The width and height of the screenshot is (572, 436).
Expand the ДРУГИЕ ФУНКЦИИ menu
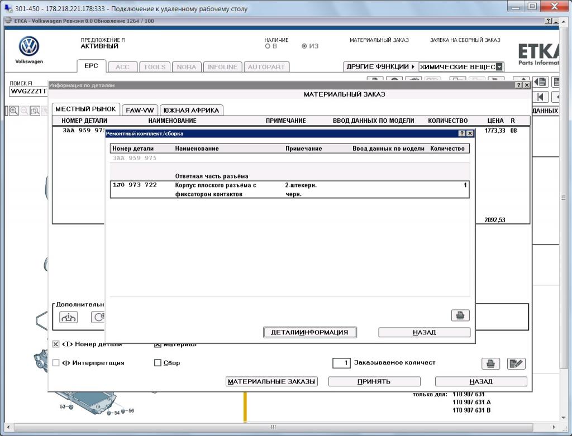pyautogui.click(x=380, y=67)
